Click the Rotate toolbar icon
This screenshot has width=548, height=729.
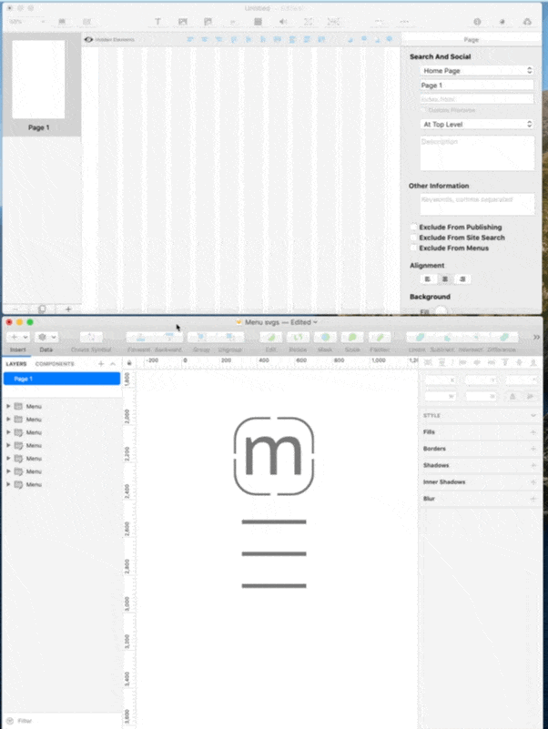click(298, 337)
